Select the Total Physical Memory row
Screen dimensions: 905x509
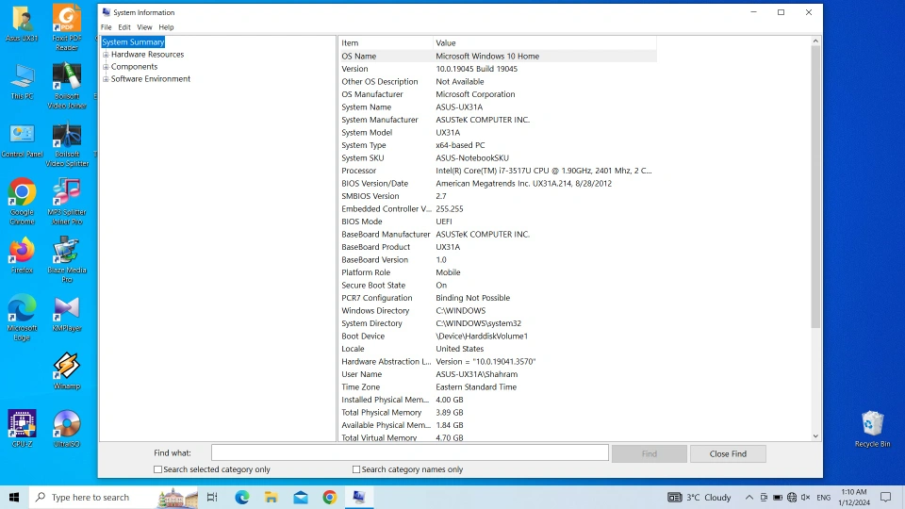click(498, 413)
